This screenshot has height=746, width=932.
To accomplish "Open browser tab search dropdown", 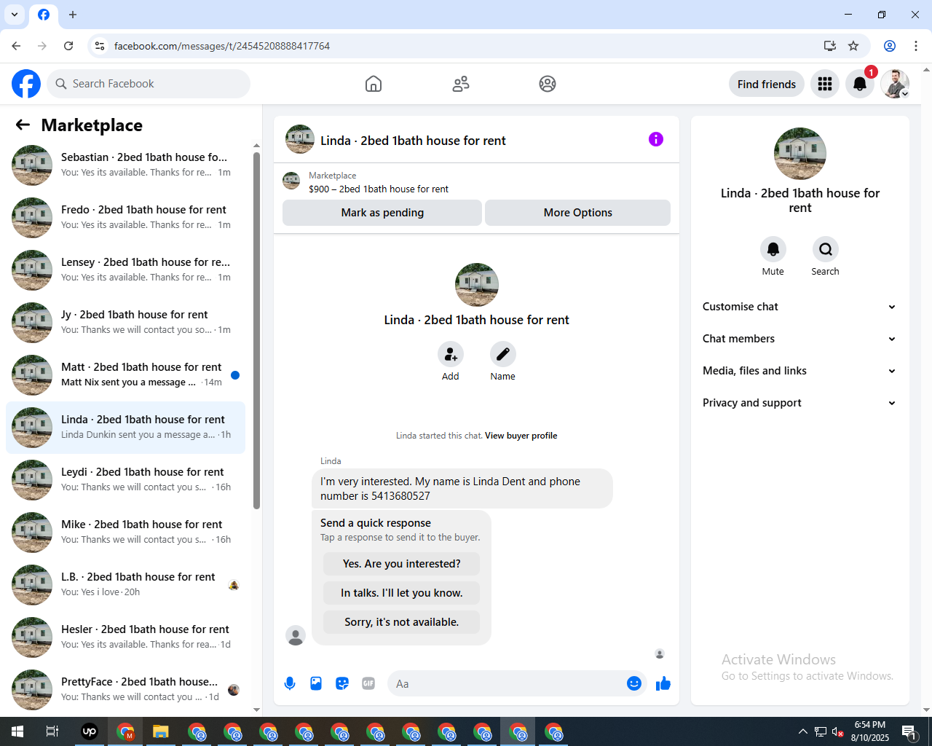I will point(15,15).
